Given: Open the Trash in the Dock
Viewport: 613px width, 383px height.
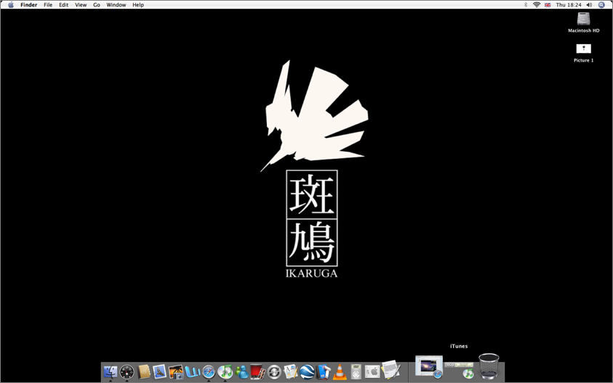Looking at the screenshot, I should click(x=489, y=366).
